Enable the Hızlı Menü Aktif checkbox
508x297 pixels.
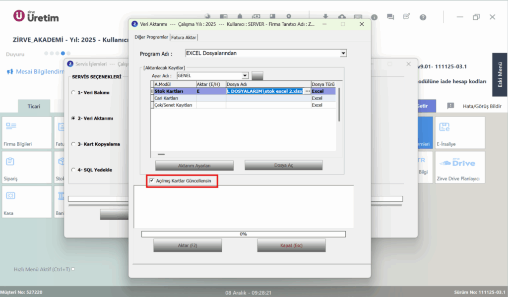click(x=73, y=269)
